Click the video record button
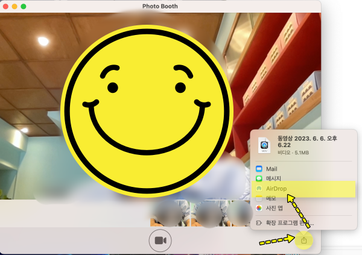 [x=160, y=241]
